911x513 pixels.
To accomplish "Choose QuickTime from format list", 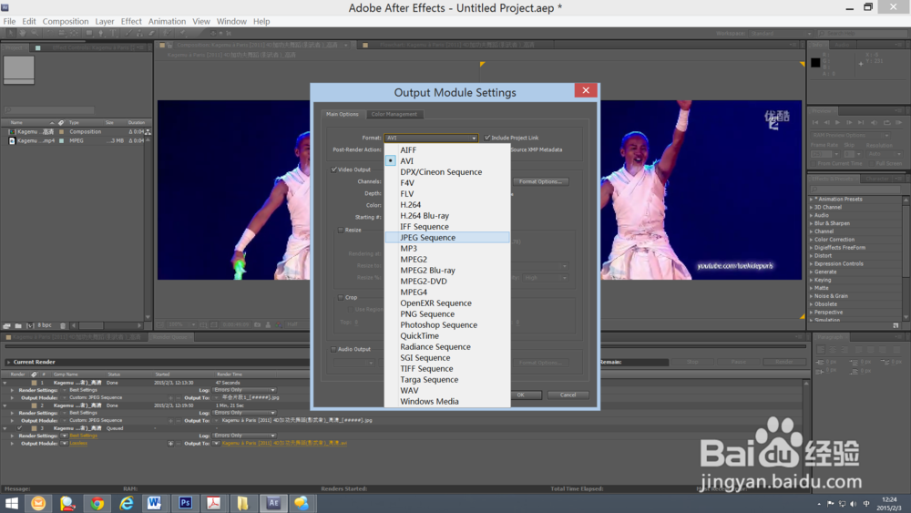I will 447,336.
